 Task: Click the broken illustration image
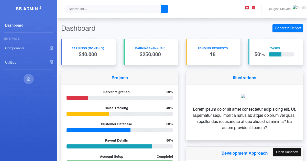coord(244,97)
